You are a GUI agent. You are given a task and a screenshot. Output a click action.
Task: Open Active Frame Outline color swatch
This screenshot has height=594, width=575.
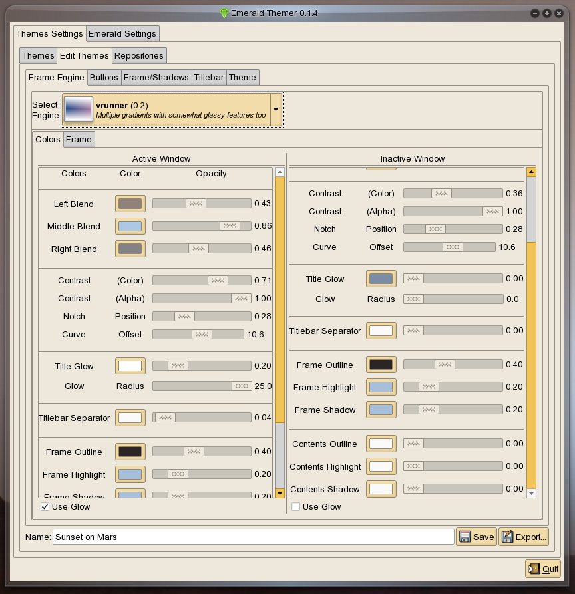(130, 451)
